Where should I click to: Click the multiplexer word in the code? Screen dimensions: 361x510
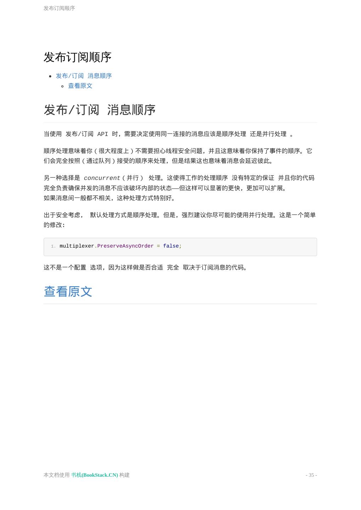(x=77, y=246)
